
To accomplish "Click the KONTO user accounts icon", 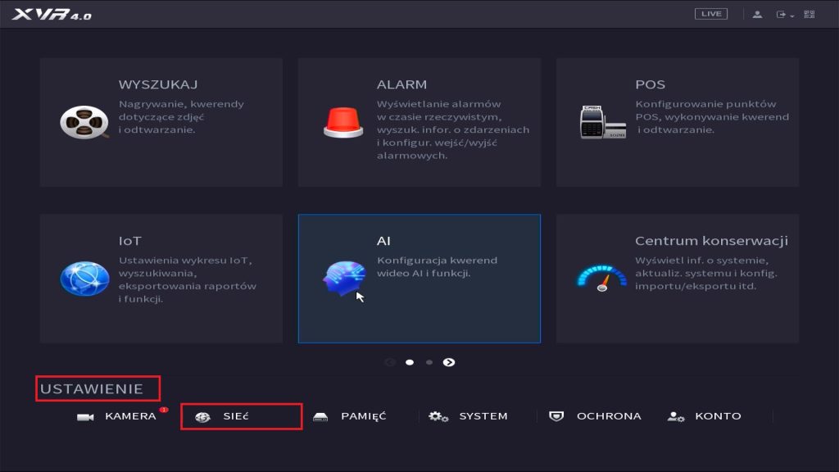I will (677, 416).
